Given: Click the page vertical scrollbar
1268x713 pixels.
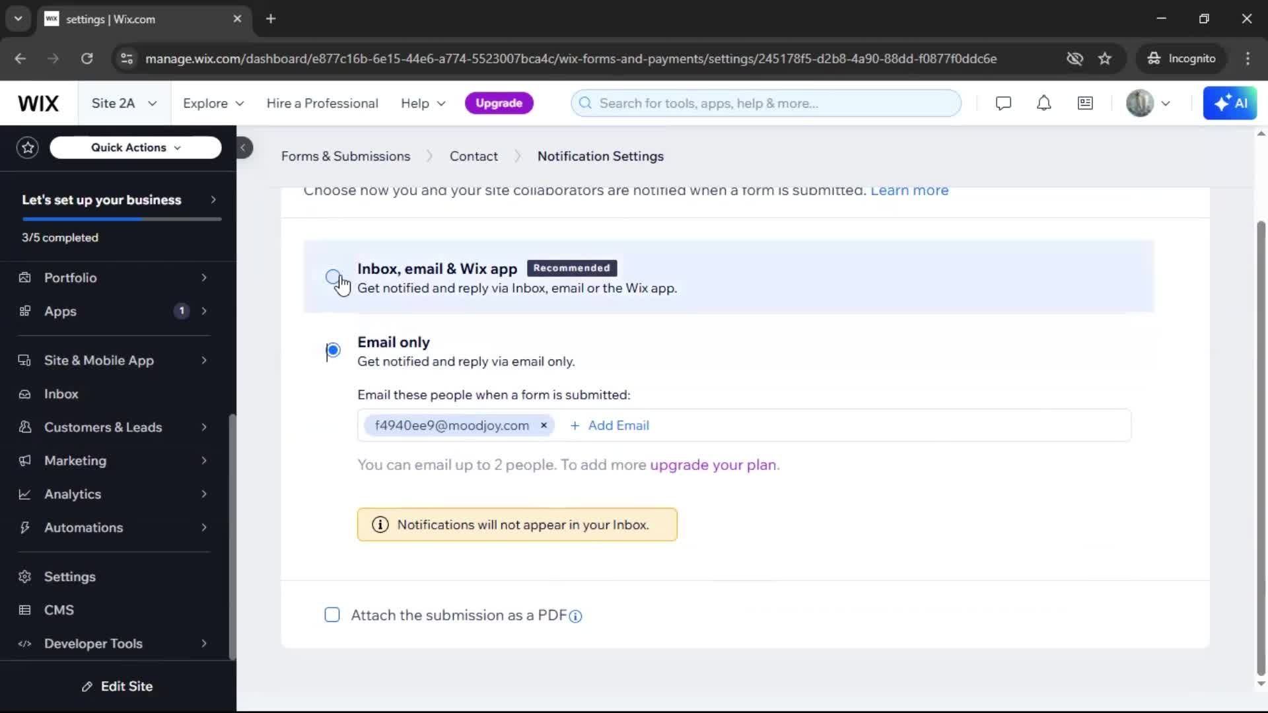Looking at the screenshot, I should tap(1261, 449).
